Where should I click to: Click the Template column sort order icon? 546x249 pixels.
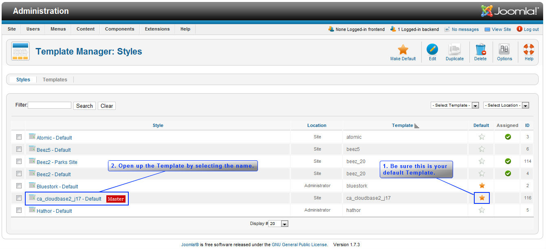point(416,126)
